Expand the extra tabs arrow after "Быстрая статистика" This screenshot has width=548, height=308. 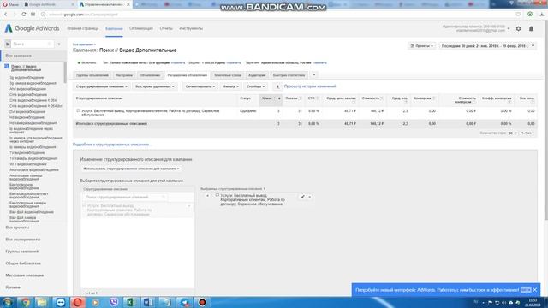pyautogui.click(x=314, y=75)
